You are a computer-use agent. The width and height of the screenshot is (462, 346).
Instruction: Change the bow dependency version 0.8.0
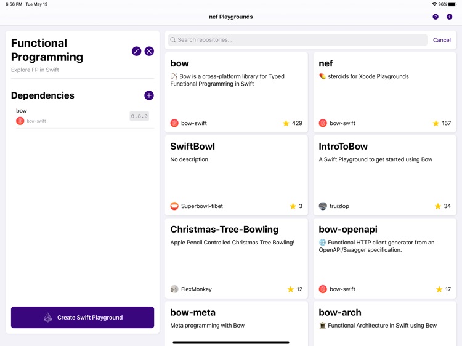tap(139, 116)
